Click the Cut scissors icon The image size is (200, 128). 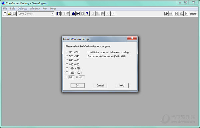pos(93,14)
